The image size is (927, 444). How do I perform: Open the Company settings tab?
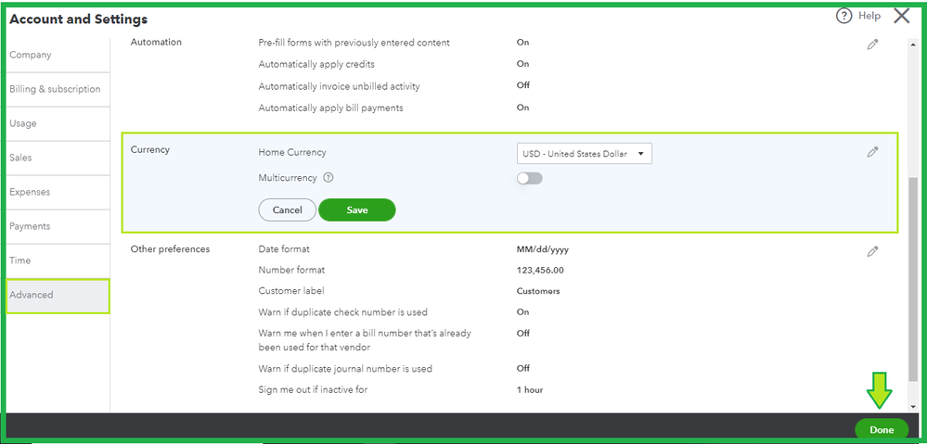click(31, 55)
